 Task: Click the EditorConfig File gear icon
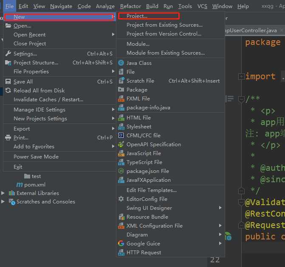121,199
